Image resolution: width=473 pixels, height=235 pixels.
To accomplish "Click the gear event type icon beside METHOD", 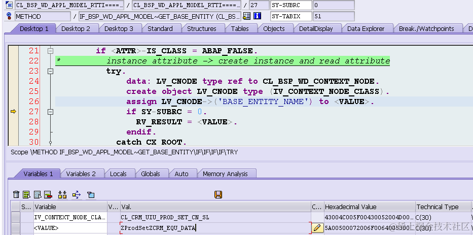I will click(x=9, y=16).
